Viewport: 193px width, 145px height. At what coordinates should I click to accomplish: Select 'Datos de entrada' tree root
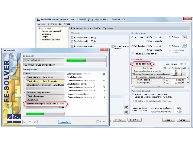(x=46, y=28)
